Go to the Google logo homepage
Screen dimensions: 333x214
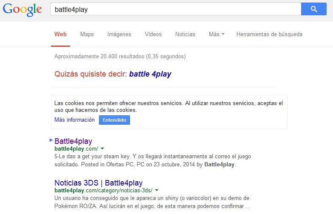(x=22, y=9)
